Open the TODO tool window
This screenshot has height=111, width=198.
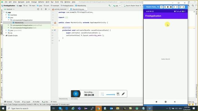[54, 102]
